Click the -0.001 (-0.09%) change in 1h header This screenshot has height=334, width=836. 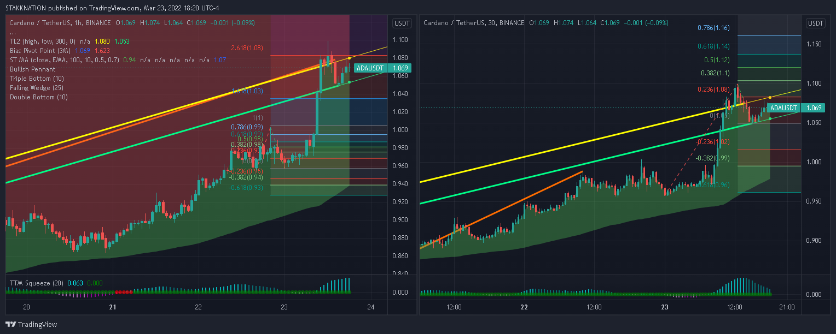coord(233,23)
